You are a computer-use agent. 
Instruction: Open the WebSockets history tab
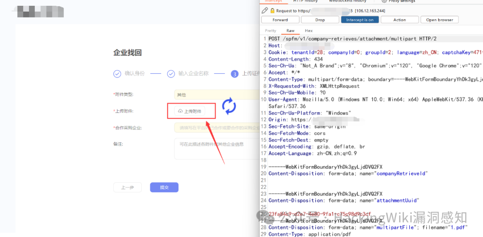(x=347, y=1)
